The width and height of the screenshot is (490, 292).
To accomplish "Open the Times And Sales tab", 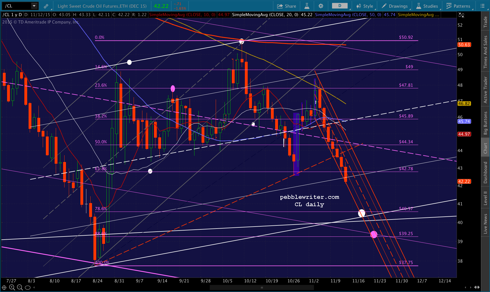I will 485,52.
